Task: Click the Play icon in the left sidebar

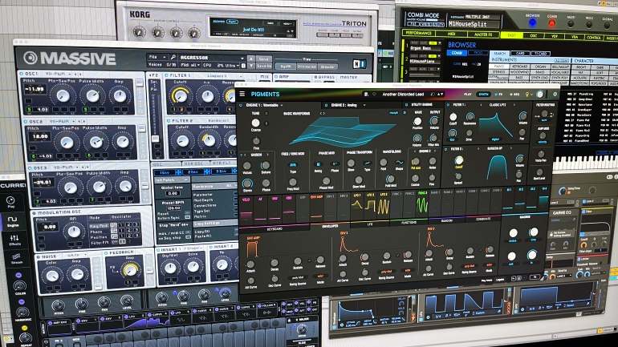Action: click(10, 202)
